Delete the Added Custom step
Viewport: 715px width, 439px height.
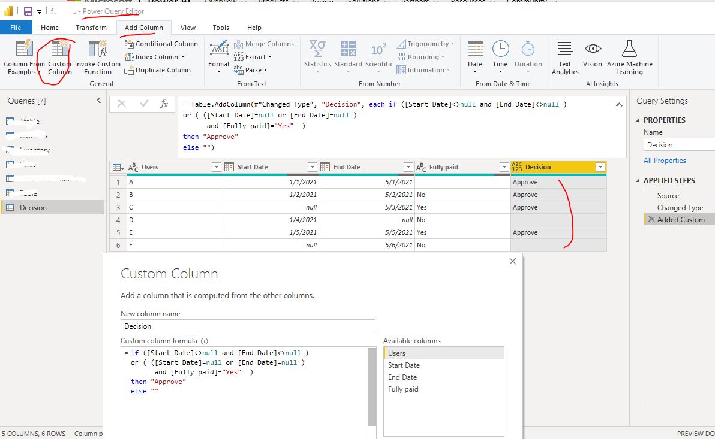coord(651,219)
